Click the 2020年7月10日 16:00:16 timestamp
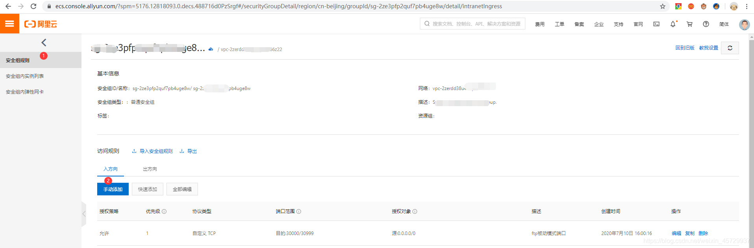The image size is (754, 248). [x=626, y=233]
